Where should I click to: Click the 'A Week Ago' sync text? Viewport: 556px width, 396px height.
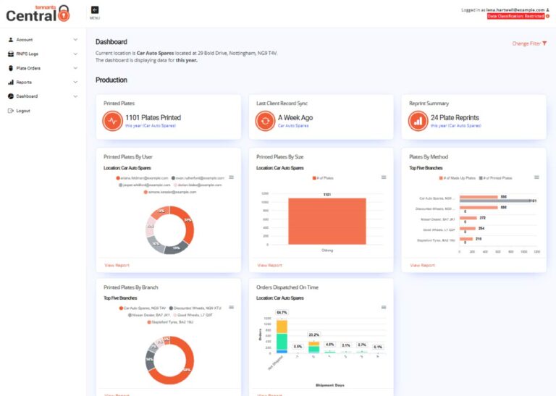[295, 118]
